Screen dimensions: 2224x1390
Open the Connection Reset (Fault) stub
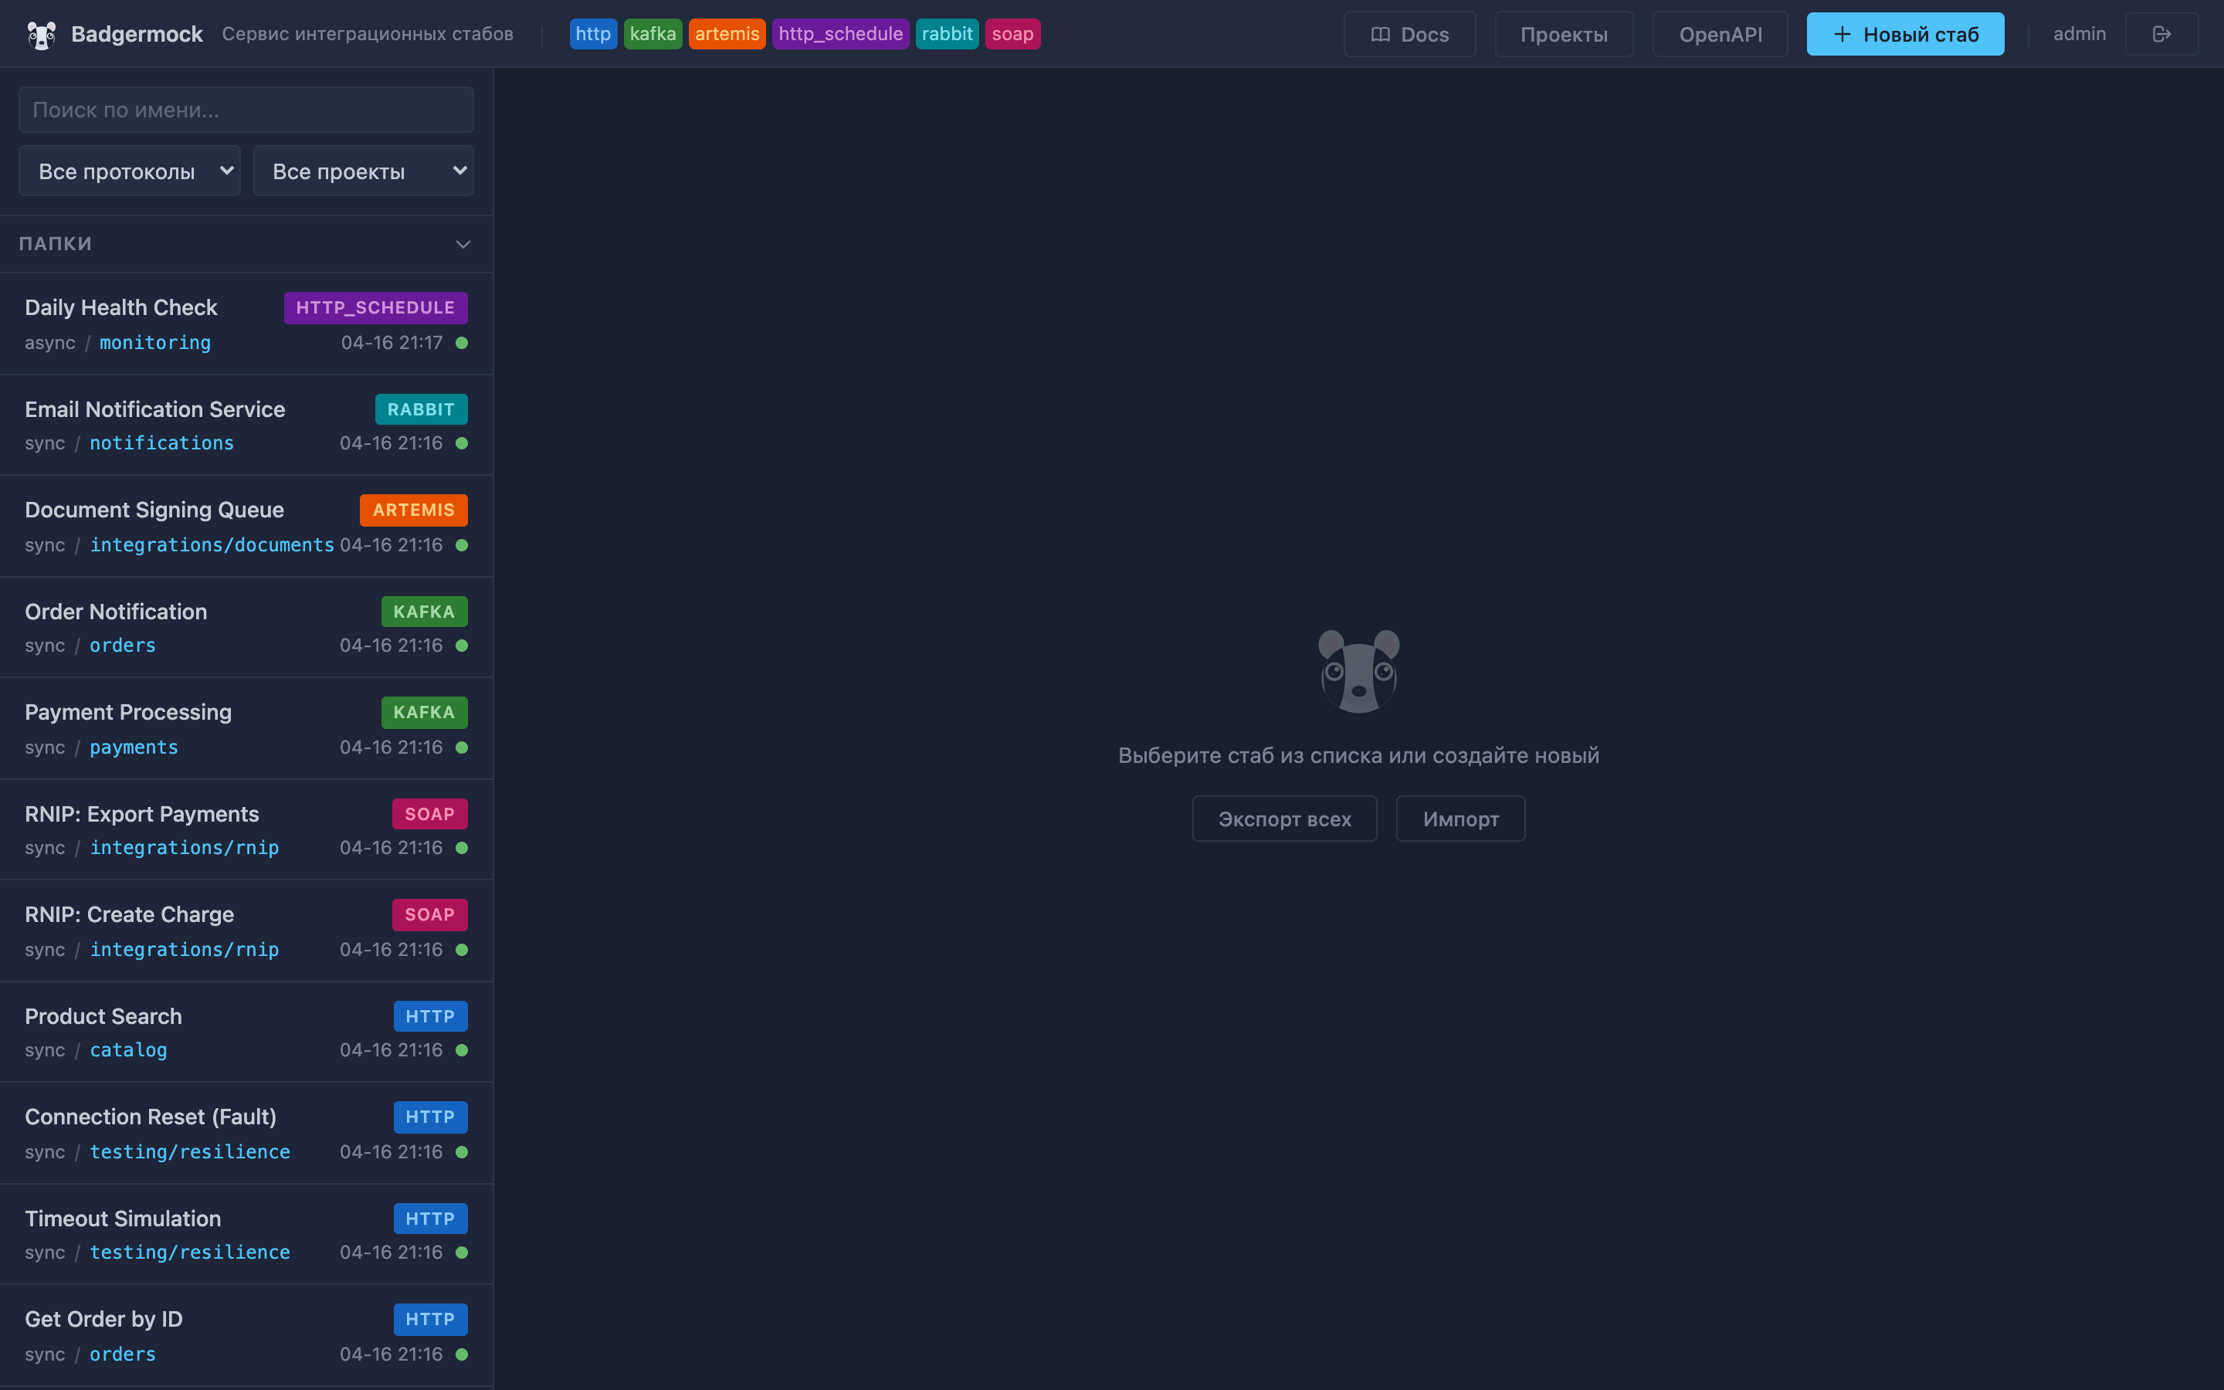246,1134
